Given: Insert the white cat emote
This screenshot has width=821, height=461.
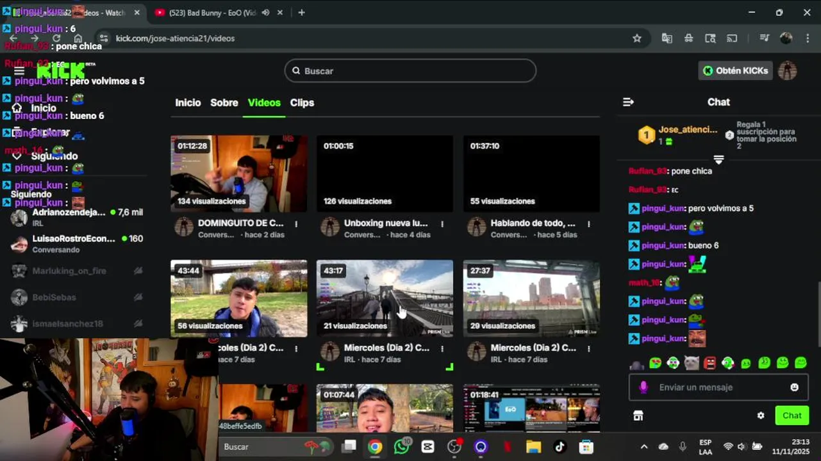Looking at the screenshot, I should (x=691, y=363).
